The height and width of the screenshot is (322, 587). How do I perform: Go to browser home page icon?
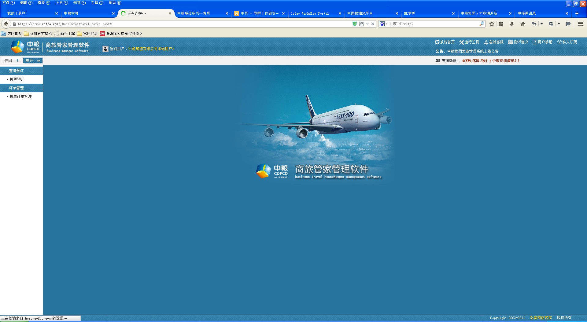point(523,24)
